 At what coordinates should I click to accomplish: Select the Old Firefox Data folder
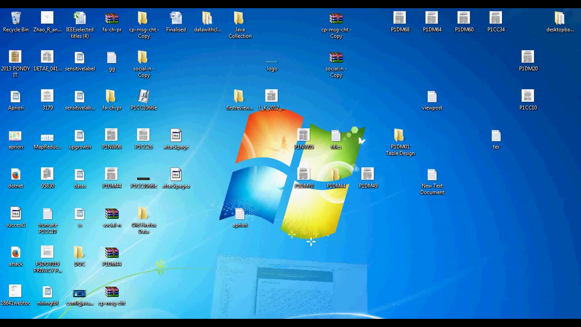143,214
